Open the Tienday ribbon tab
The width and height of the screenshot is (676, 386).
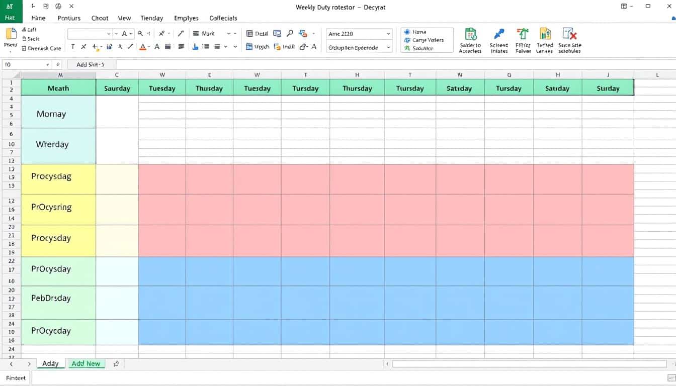pyautogui.click(x=152, y=18)
